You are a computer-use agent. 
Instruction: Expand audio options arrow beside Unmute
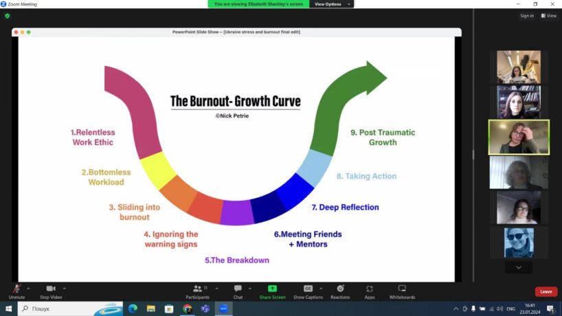[28, 289]
